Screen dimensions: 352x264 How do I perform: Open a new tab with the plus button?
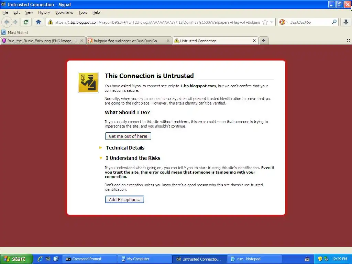coord(264,41)
